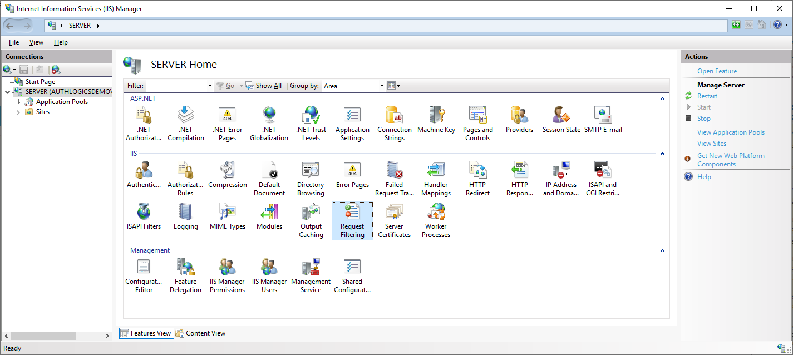Open Handler Mappings feature

tap(436, 179)
